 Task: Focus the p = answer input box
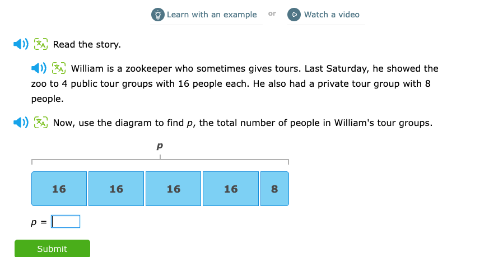66,222
